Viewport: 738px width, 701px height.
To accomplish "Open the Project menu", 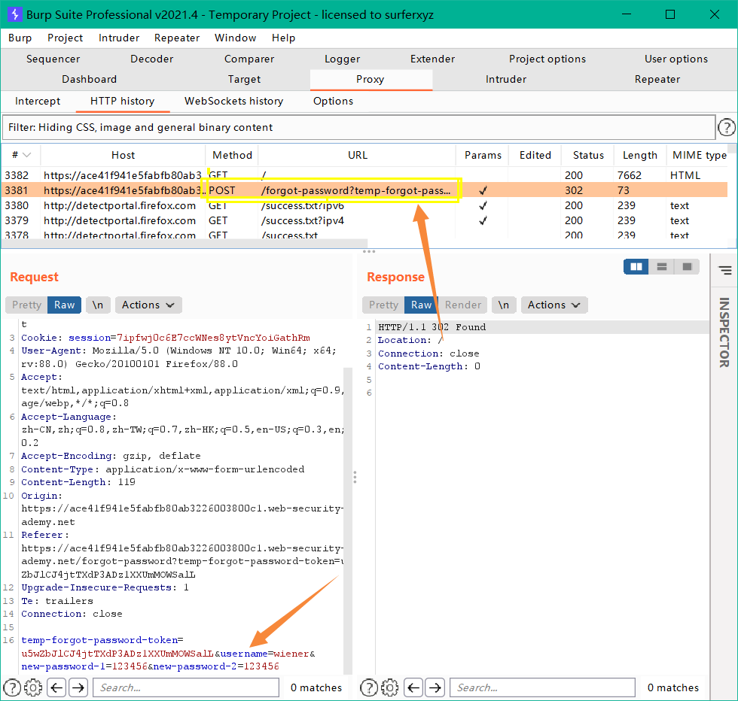I will [65, 38].
